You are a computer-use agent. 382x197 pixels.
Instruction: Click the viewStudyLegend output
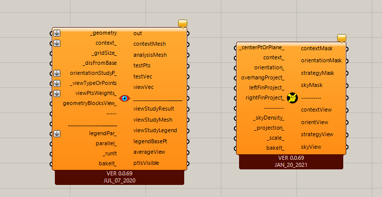pos(155,130)
